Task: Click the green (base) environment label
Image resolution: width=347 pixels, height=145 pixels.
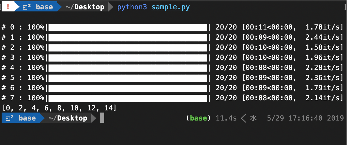Action: pos(198,118)
